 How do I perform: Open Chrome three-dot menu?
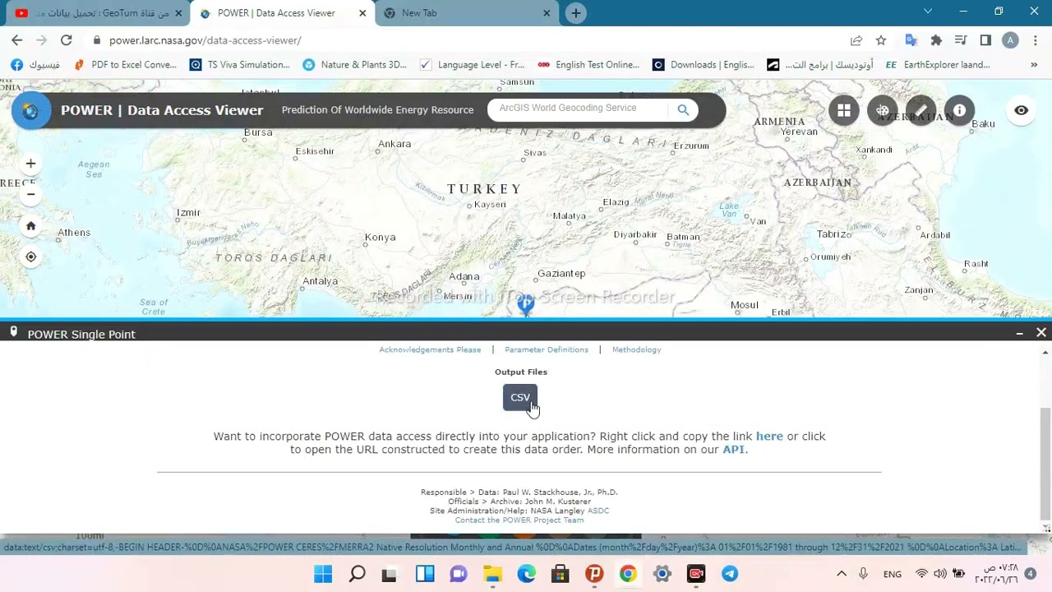click(1036, 40)
